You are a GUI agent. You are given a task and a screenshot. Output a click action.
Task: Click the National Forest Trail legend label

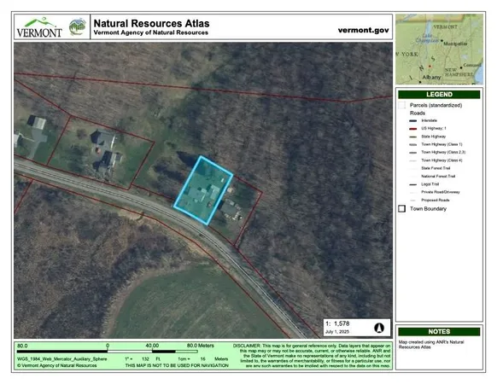(438, 176)
